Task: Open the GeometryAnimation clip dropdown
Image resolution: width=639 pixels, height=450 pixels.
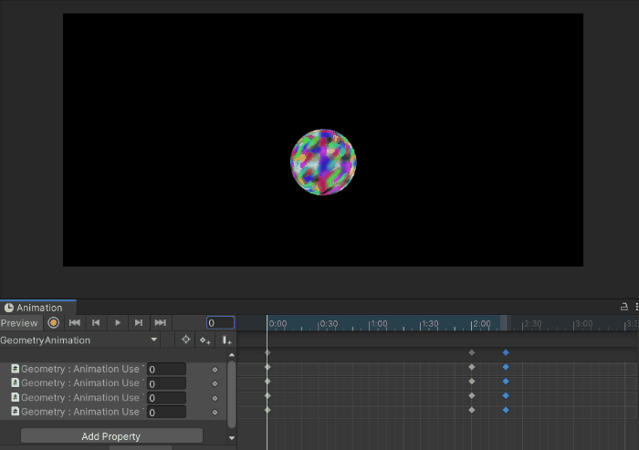Action: [79, 340]
